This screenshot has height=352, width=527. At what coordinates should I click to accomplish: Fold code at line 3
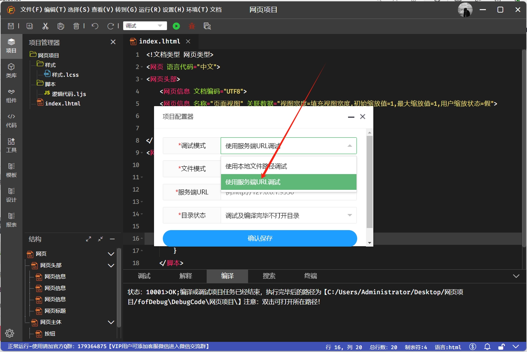pos(142,79)
